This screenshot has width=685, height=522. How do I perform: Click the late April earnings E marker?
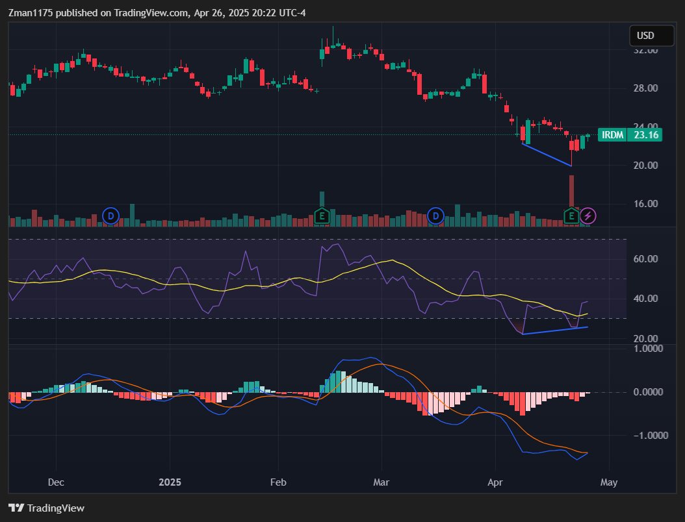[571, 216]
